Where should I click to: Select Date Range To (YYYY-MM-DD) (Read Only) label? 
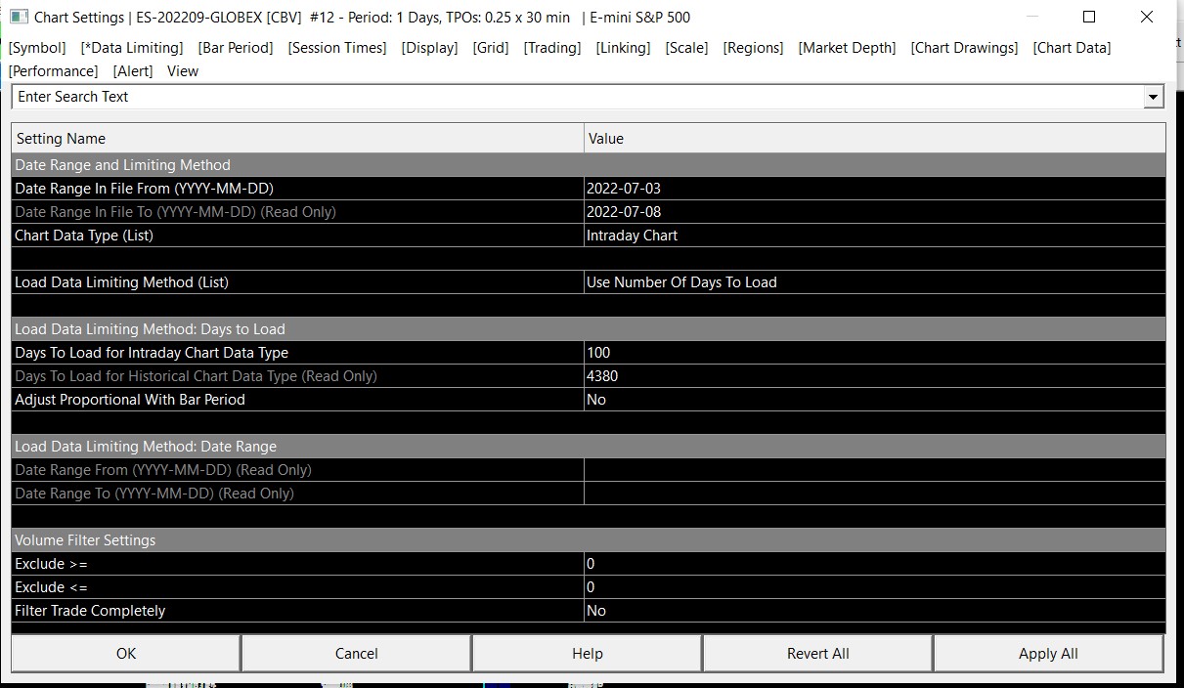click(154, 494)
